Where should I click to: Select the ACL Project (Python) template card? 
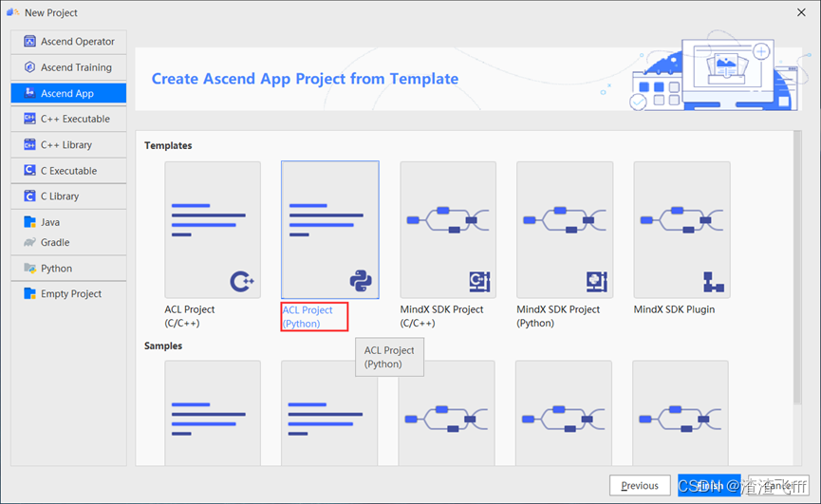[x=330, y=230]
